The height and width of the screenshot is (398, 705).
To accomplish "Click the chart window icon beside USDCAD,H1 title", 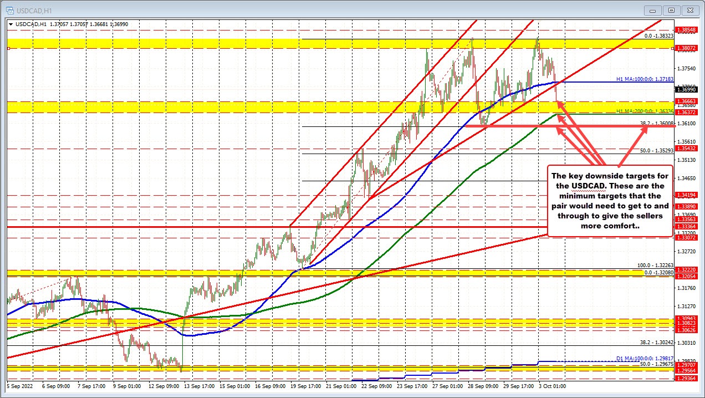I will [11, 10].
